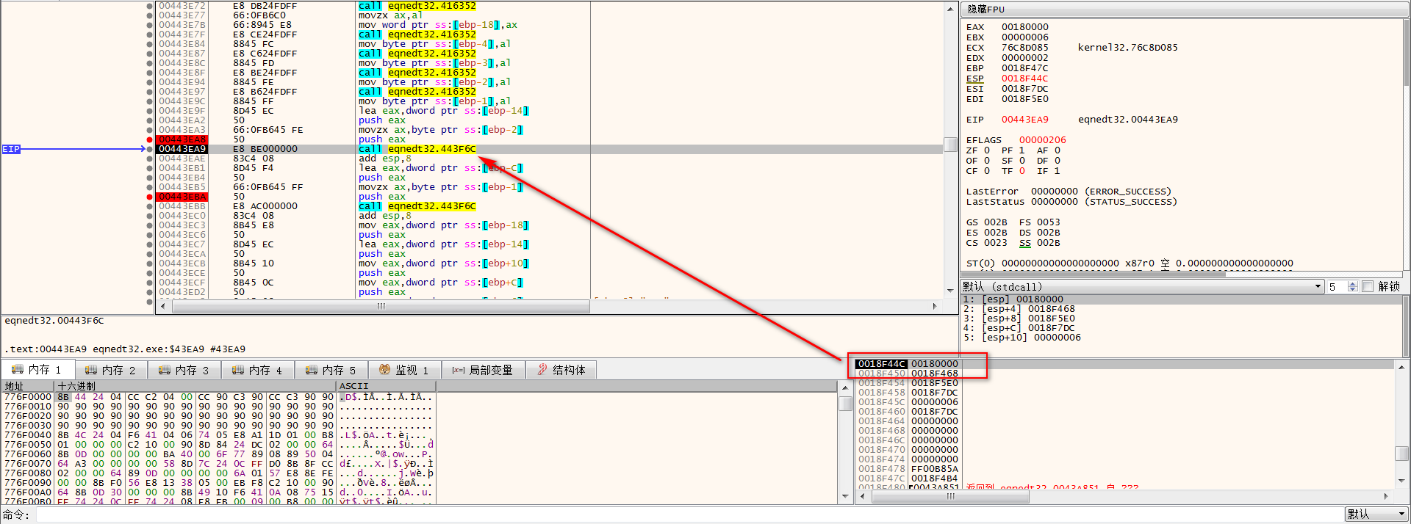Click the memory dump scrollbar up arrow
The image size is (1411, 524).
845,386
